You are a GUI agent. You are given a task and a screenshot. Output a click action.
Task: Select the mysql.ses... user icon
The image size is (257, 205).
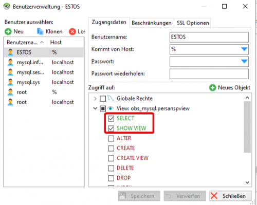[x=10, y=72]
